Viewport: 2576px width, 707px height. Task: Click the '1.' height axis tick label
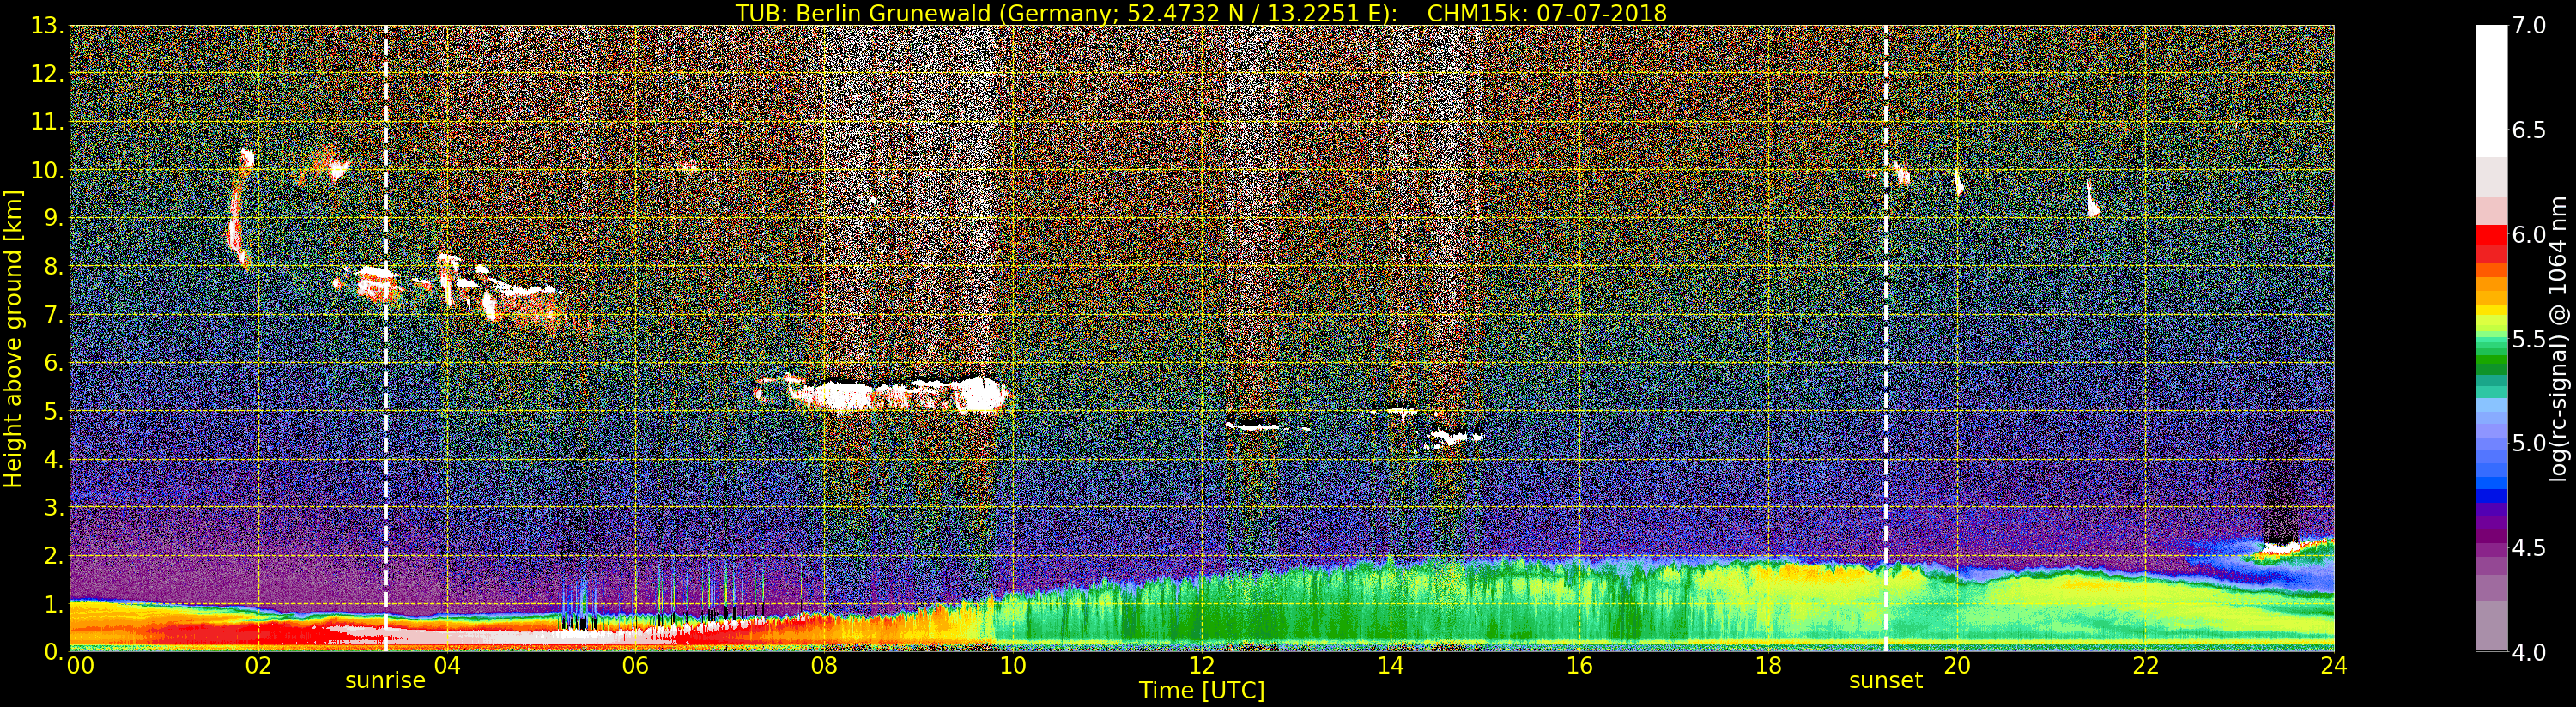(53, 603)
